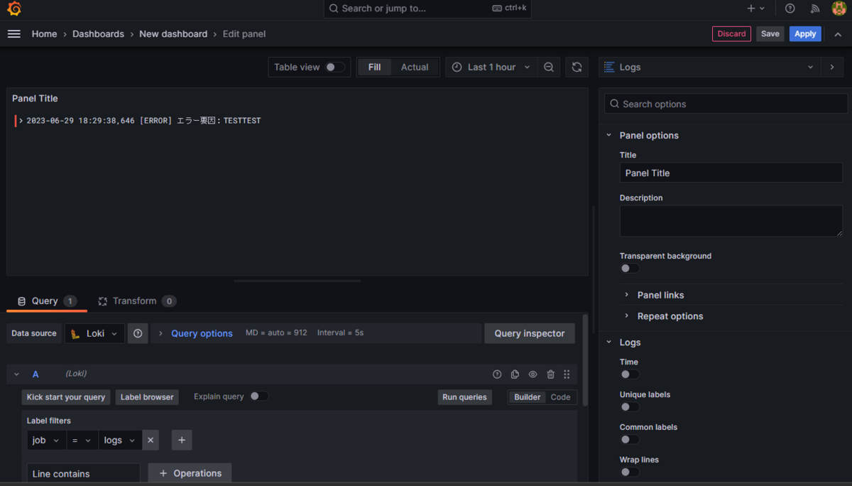
Task: Open the logs value dropdown
Action: [x=120, y=441]
